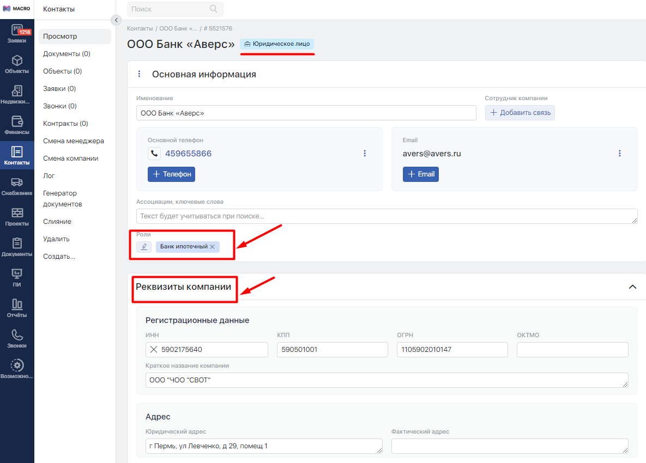
Task: Click the search magnifier icon
Action: (213, 9)
